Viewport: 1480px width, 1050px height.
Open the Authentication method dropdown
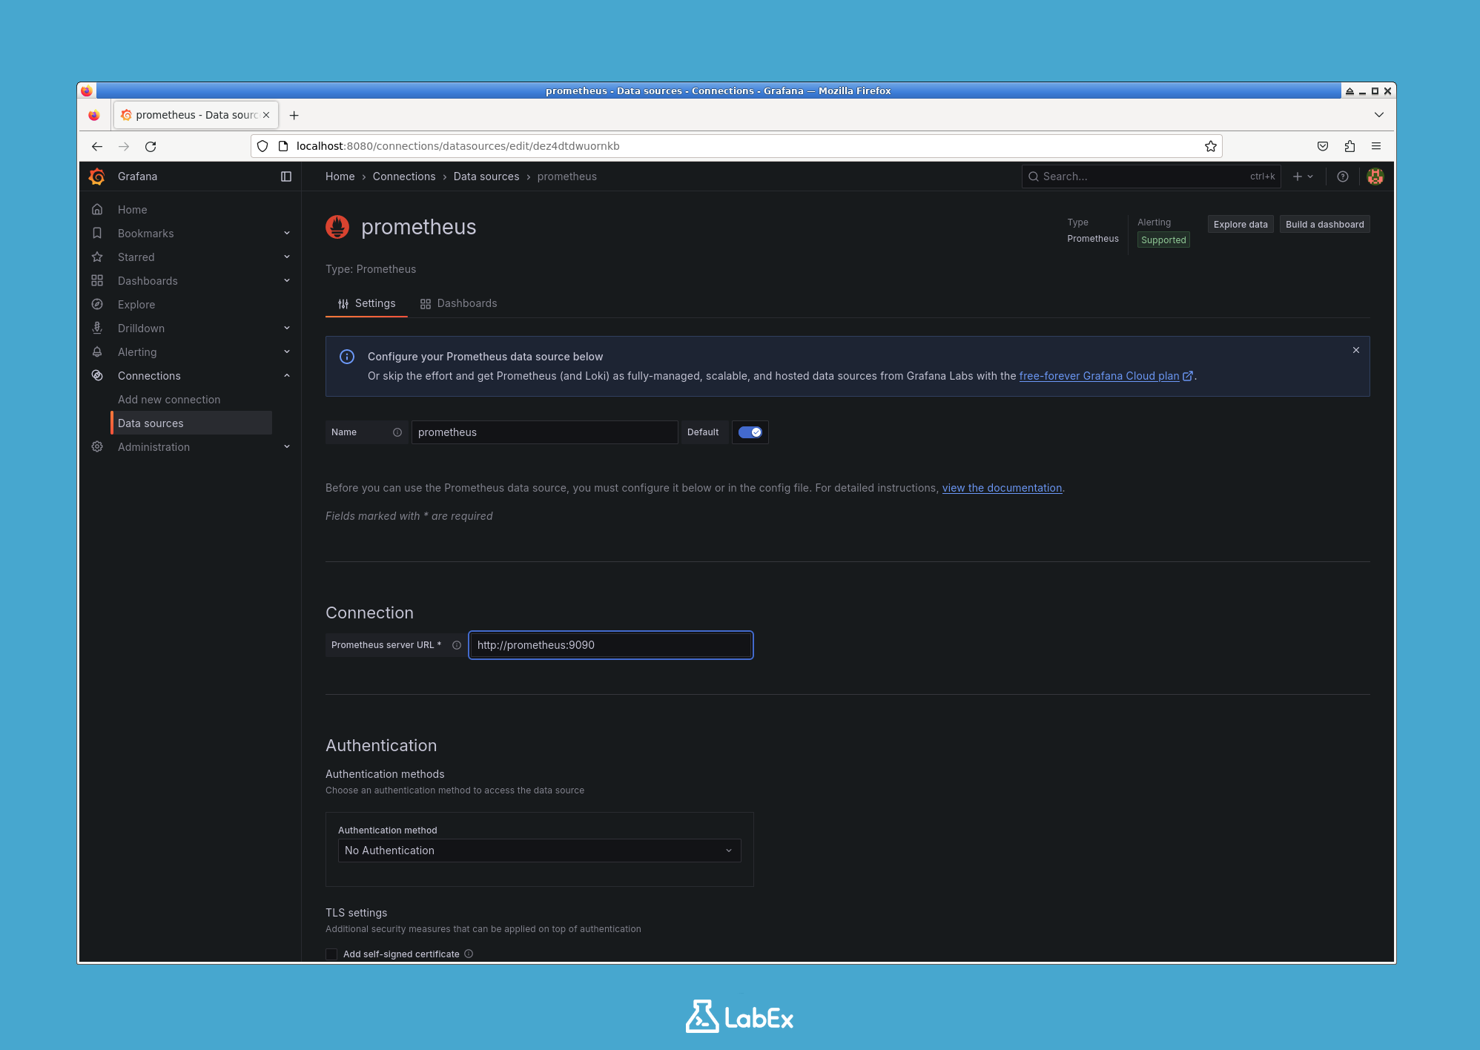tap(539, 851)
